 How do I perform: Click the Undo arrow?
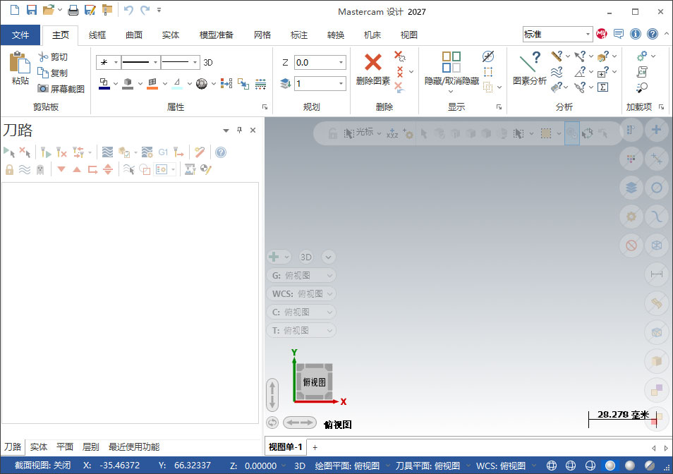(128, 10)
